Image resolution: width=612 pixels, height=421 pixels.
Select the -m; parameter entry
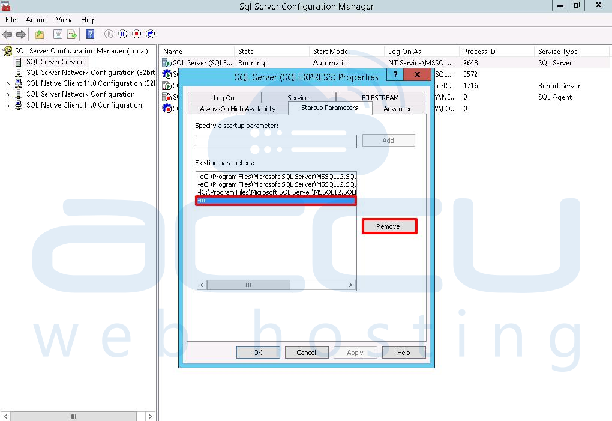click(x=276, y=201)
